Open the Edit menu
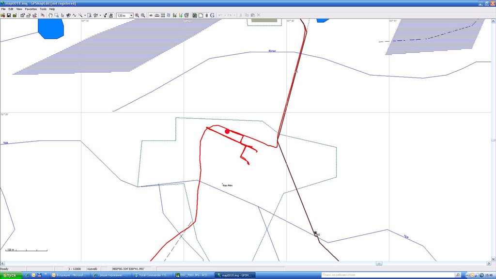 11,9
